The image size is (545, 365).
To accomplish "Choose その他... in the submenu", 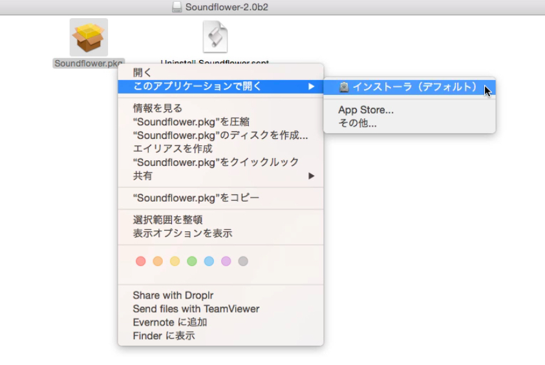I will tap(409, 123).
